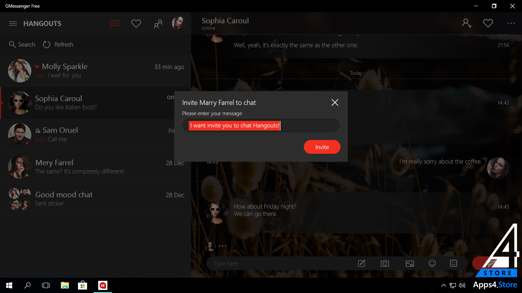
Task: Open the volume control in system tray
Action: pos(462,285)
